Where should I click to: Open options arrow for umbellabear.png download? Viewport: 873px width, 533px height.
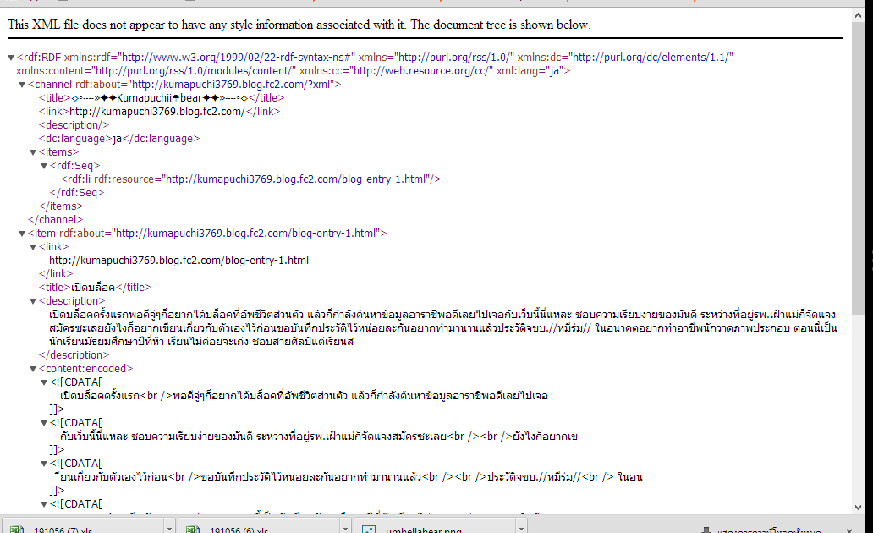click(x=521, y=527)
